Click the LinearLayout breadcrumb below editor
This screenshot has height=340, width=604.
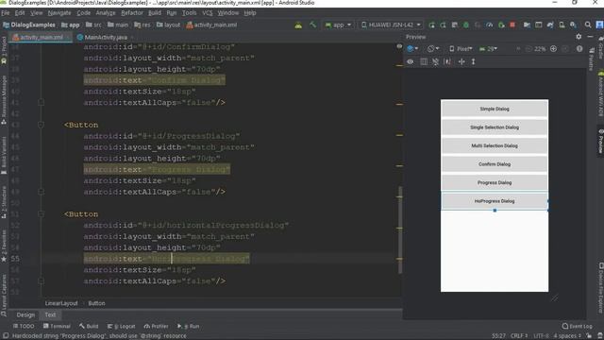pyautogui.click(x=61, y=303)
